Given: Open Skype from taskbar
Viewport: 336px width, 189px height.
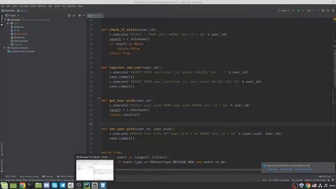Looking at the screenshot, I should click(x=55, y=185).
